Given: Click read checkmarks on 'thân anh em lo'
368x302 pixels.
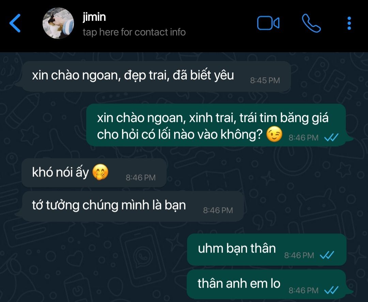Looking at the screenshot, I should 331,290.
